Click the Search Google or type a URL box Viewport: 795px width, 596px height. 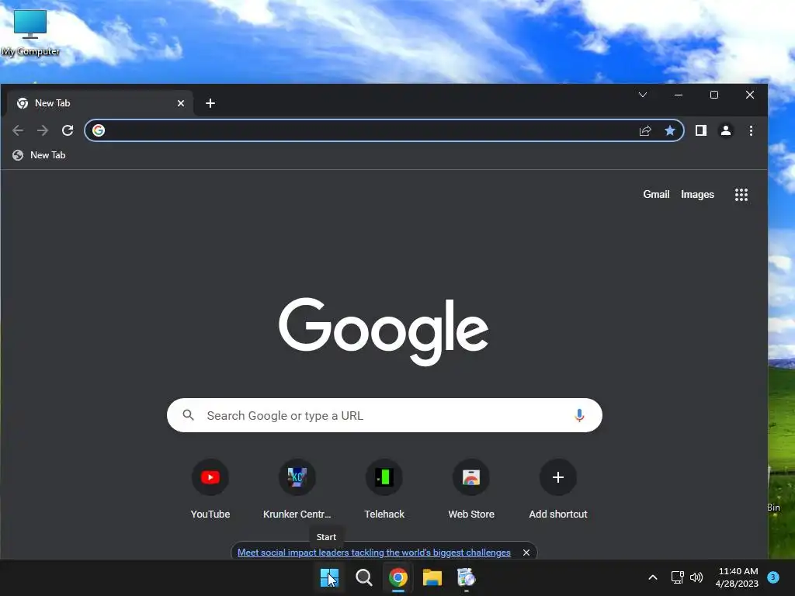384,416
